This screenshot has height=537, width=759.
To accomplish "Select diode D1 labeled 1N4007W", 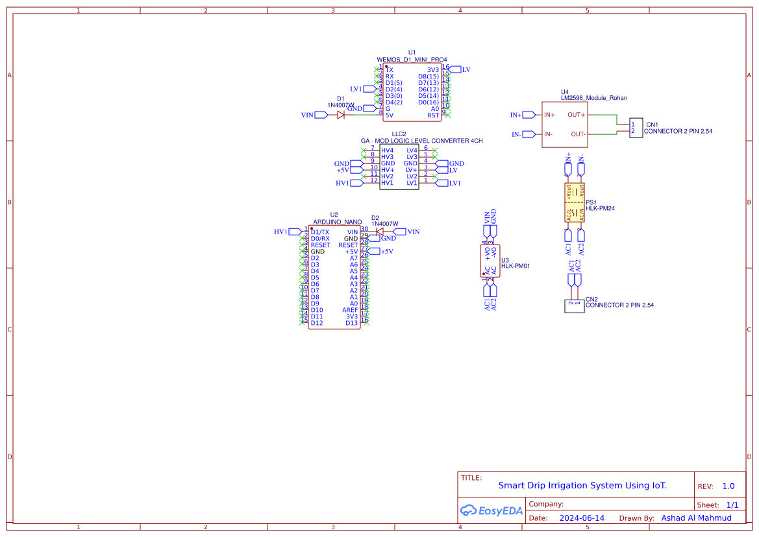I will pos(340,114).
